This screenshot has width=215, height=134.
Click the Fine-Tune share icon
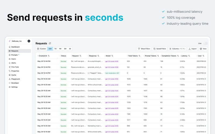coord(10,67)
